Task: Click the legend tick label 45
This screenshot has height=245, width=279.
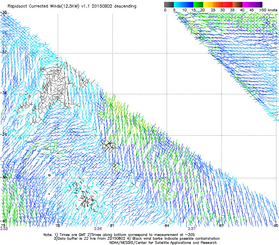Action: [251, 10]
